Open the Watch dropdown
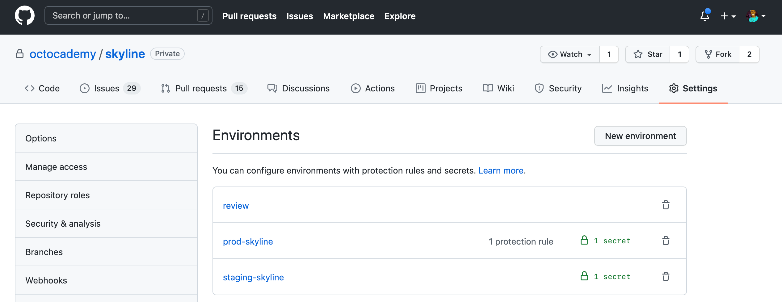 pyautogui.click(x=570, y=54)
